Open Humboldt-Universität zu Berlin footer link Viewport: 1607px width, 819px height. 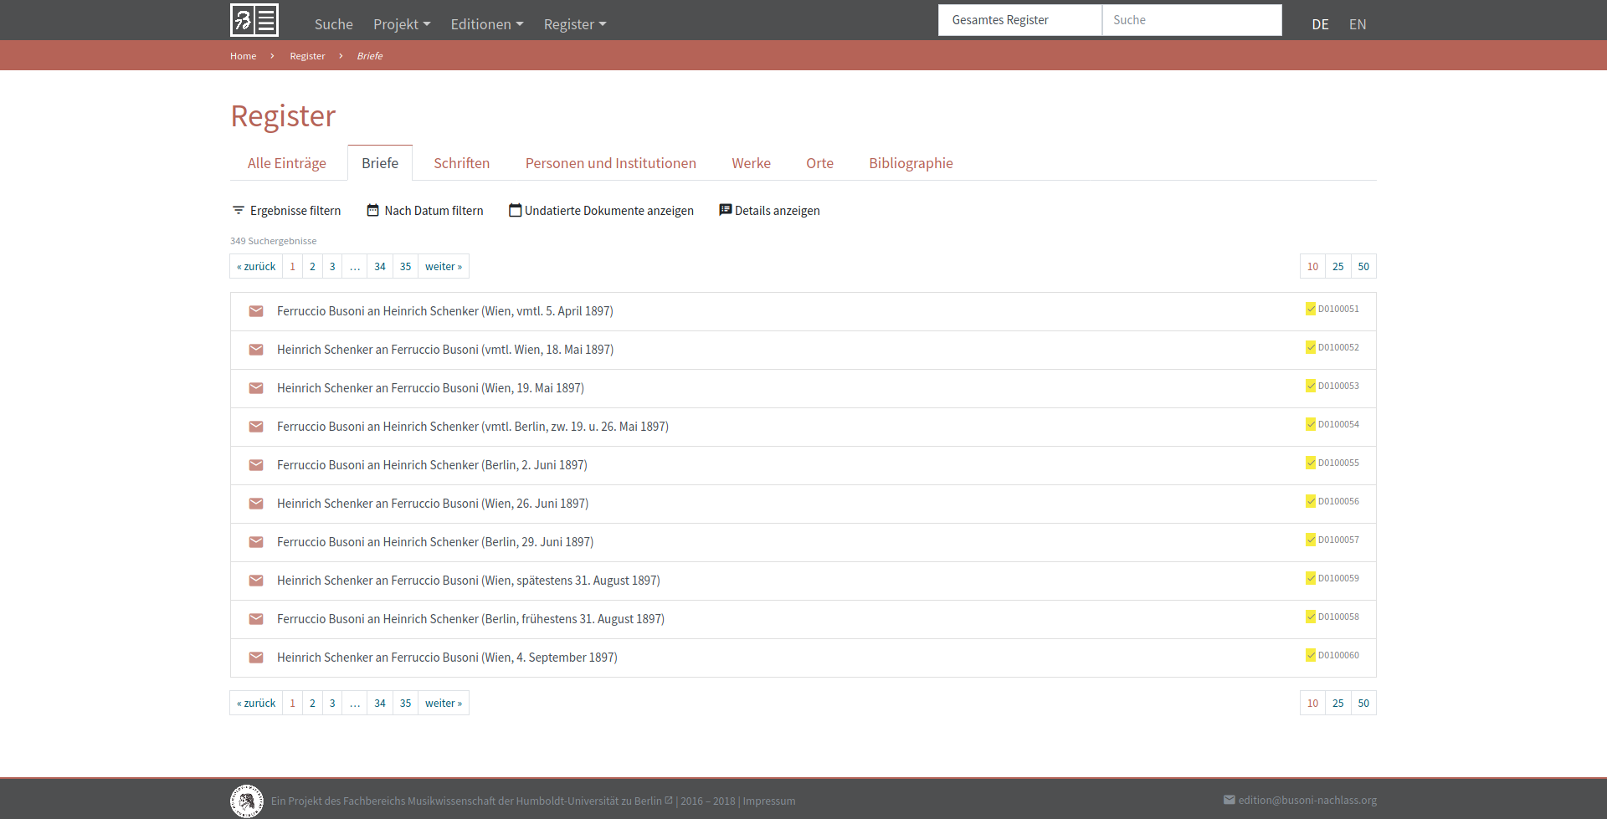(x=594, y=801)
